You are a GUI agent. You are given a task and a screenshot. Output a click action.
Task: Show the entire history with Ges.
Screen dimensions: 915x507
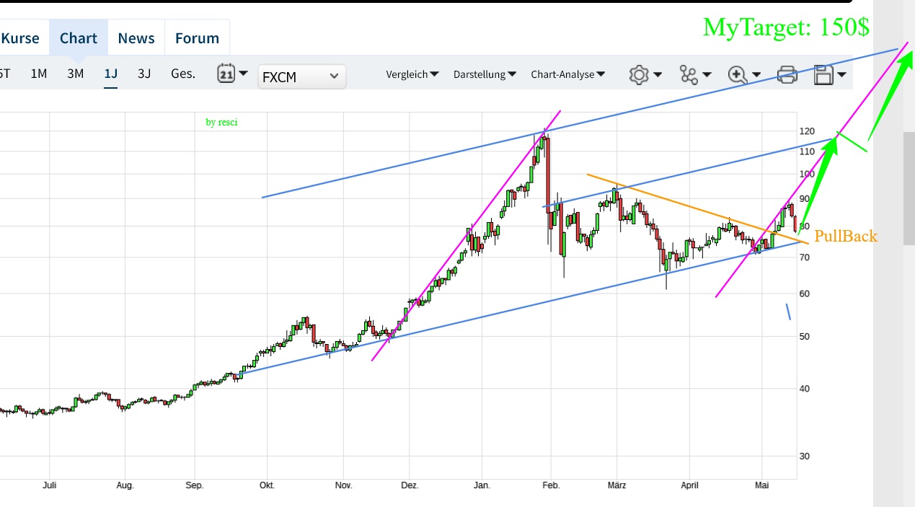pyautogui.click(x=183, y=74)
